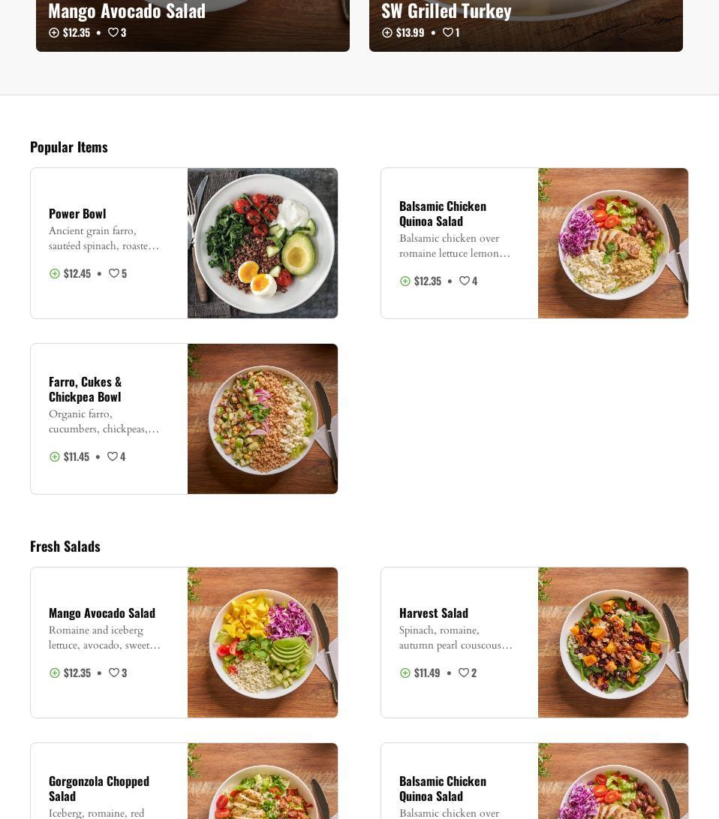Image resolution: width=719 pixels, height=819 pixels.
Task: Toggle heart on Popular Balsamic Chicken Quinoa Salad
Action: (465, 282)
